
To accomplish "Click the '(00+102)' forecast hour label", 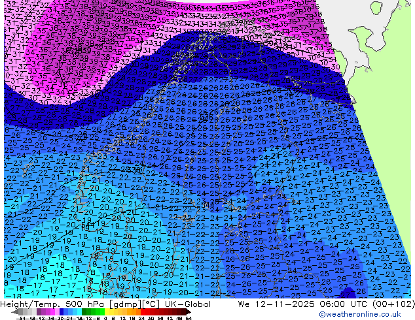I will point(393,304).
